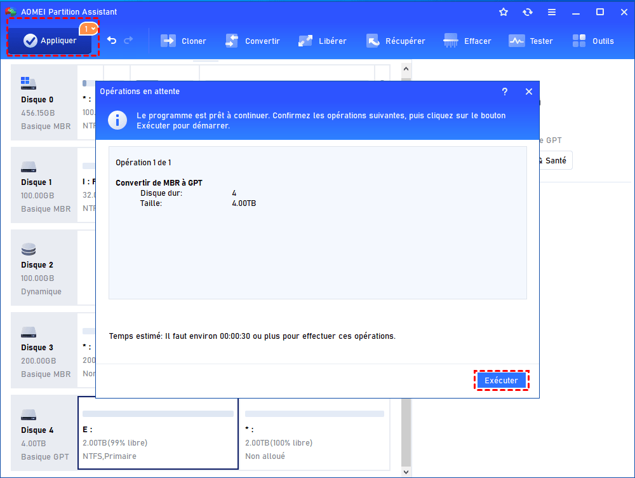Open the pending operations count dropdown badge
Image resolution: width=635 pixels, height=478 pixels.
[x=89, y=29]
